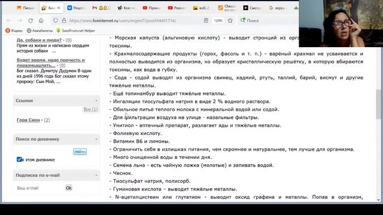The image size is (383, 215).
Task: Click the forward navigation arrow
Action: 20,21
